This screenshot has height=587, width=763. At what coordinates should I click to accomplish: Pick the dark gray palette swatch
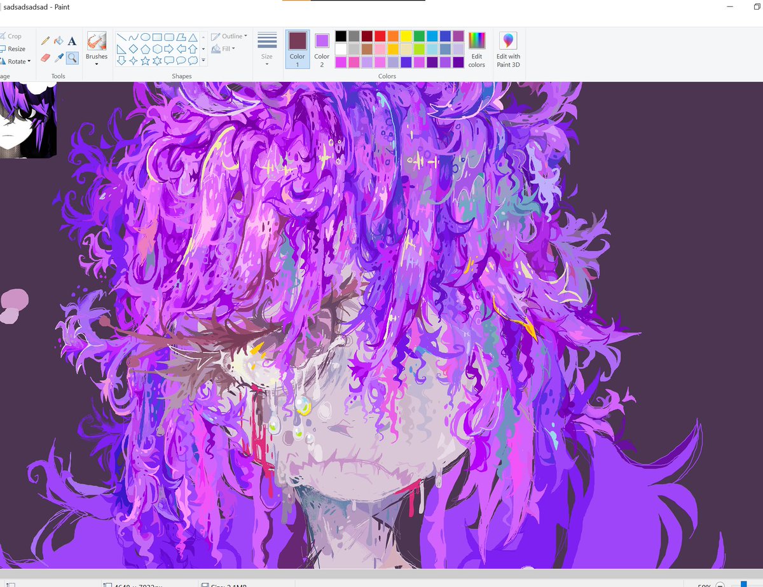(354, 36)
